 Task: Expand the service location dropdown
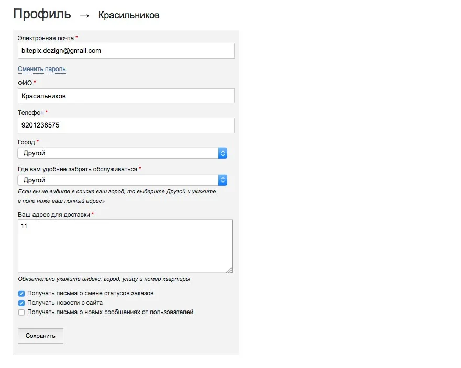pos(122,180)
